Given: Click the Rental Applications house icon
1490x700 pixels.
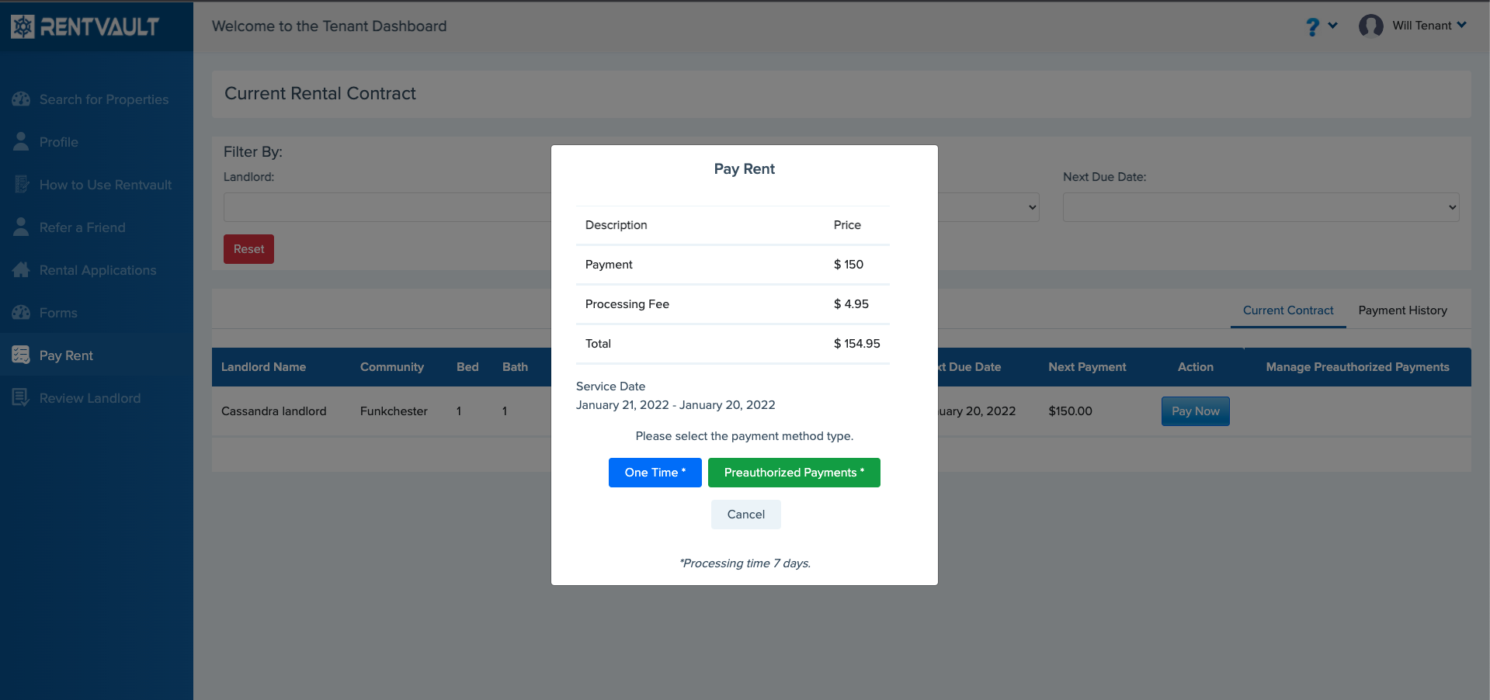Looking at the screenshot, I should tap(21, 270).
